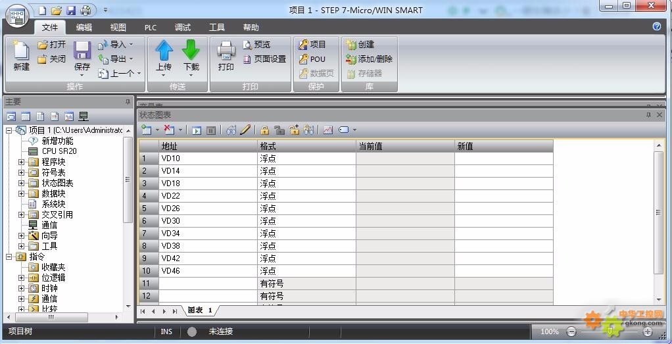Screen dimensions: 672x344
Task: Click the Quick Access save icon
Action: pos(71,11)
